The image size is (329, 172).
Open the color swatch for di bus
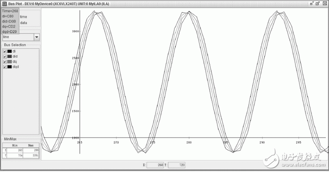[10, 51]
